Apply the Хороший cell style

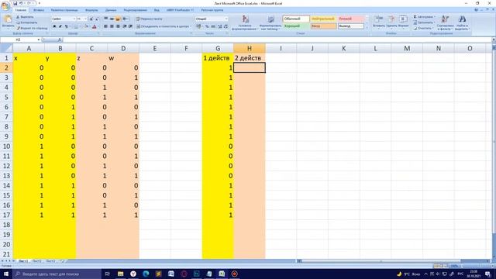click(x=296, y=26)
